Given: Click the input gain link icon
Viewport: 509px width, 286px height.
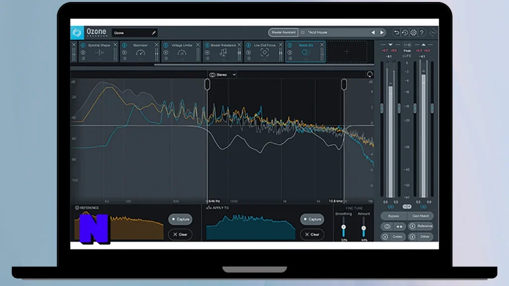Looking at the screenshot, I should pos(391,207).
